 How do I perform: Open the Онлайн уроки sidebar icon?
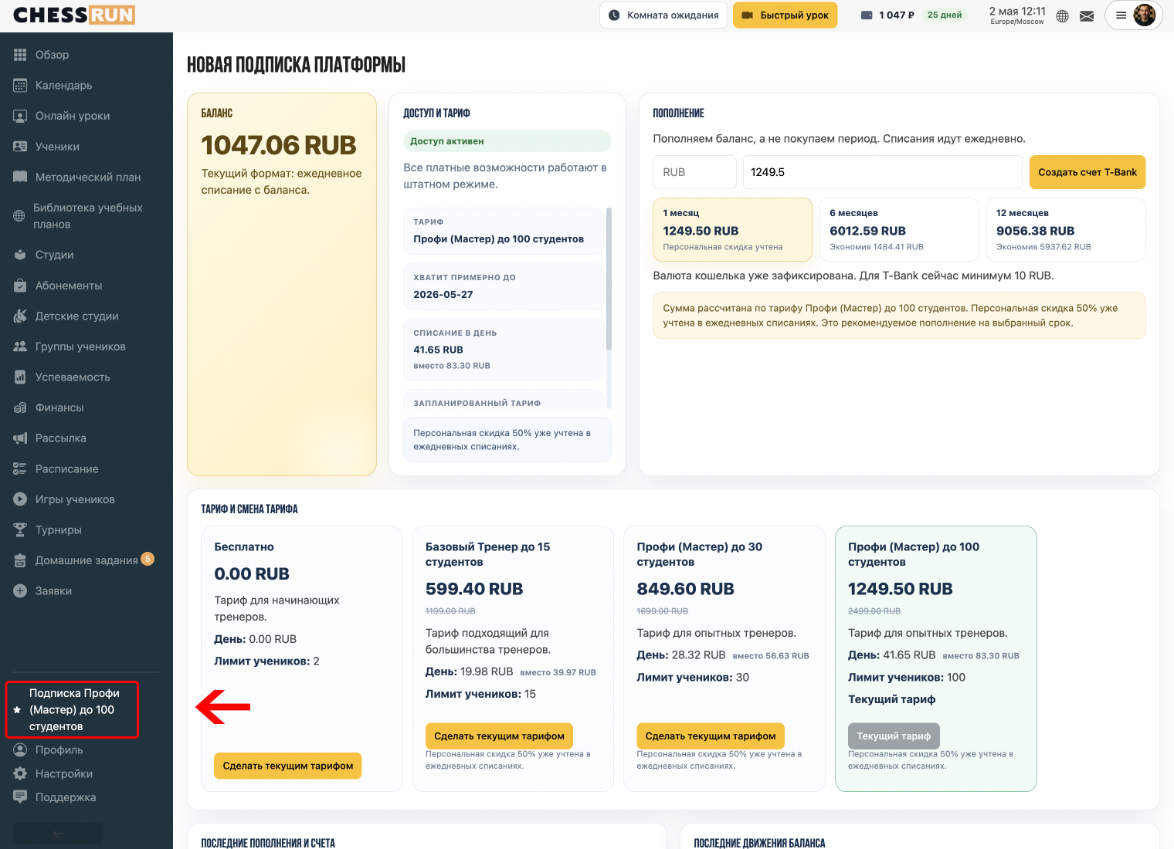(20, 116)
